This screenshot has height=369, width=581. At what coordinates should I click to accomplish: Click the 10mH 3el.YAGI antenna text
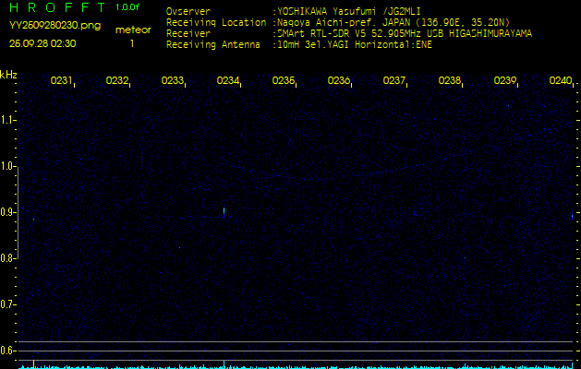tap(355, 45)
